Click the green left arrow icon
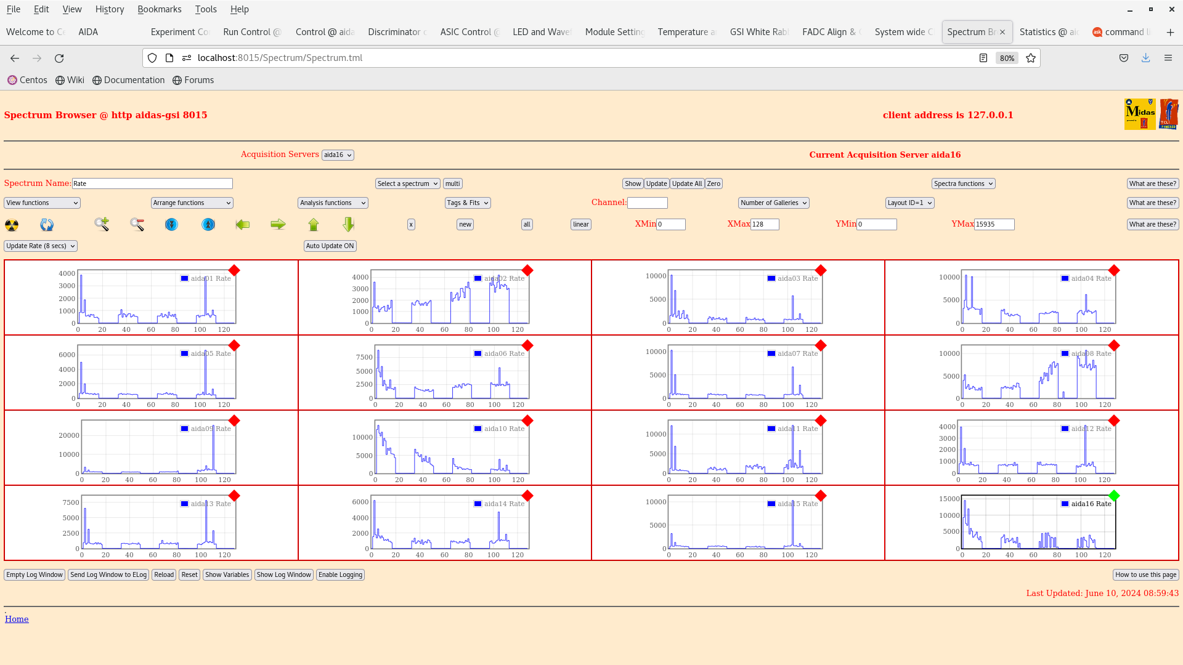Viewport: 1183px width, 665px height. click(243, 225)
